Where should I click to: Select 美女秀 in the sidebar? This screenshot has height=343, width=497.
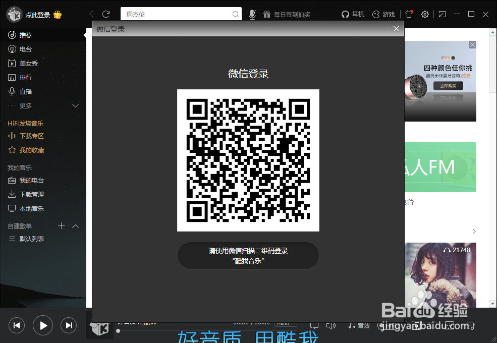coord(43,63)
